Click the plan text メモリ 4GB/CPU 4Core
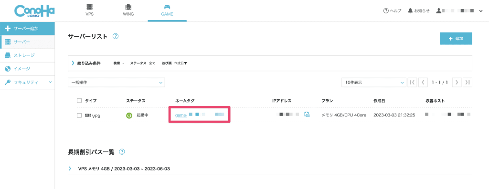Viewport: 489px width, 189px height. (344, 115)
